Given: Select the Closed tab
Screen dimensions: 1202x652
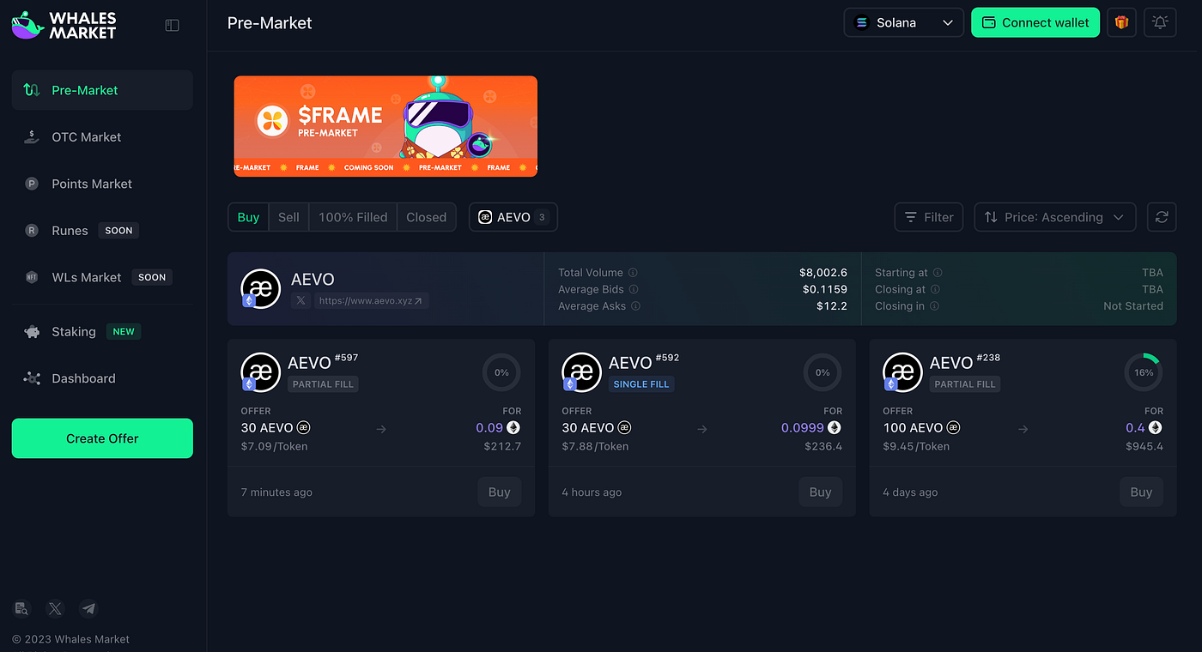Looking at the screenshot, I should 427,217.
